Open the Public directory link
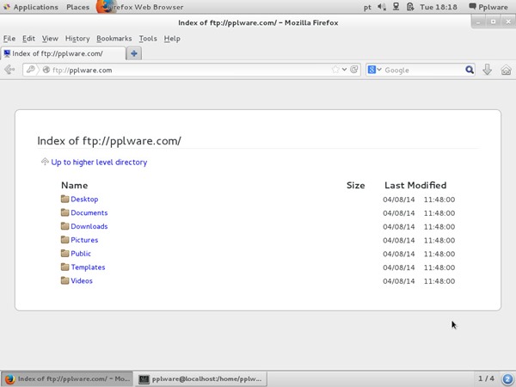 81,254
